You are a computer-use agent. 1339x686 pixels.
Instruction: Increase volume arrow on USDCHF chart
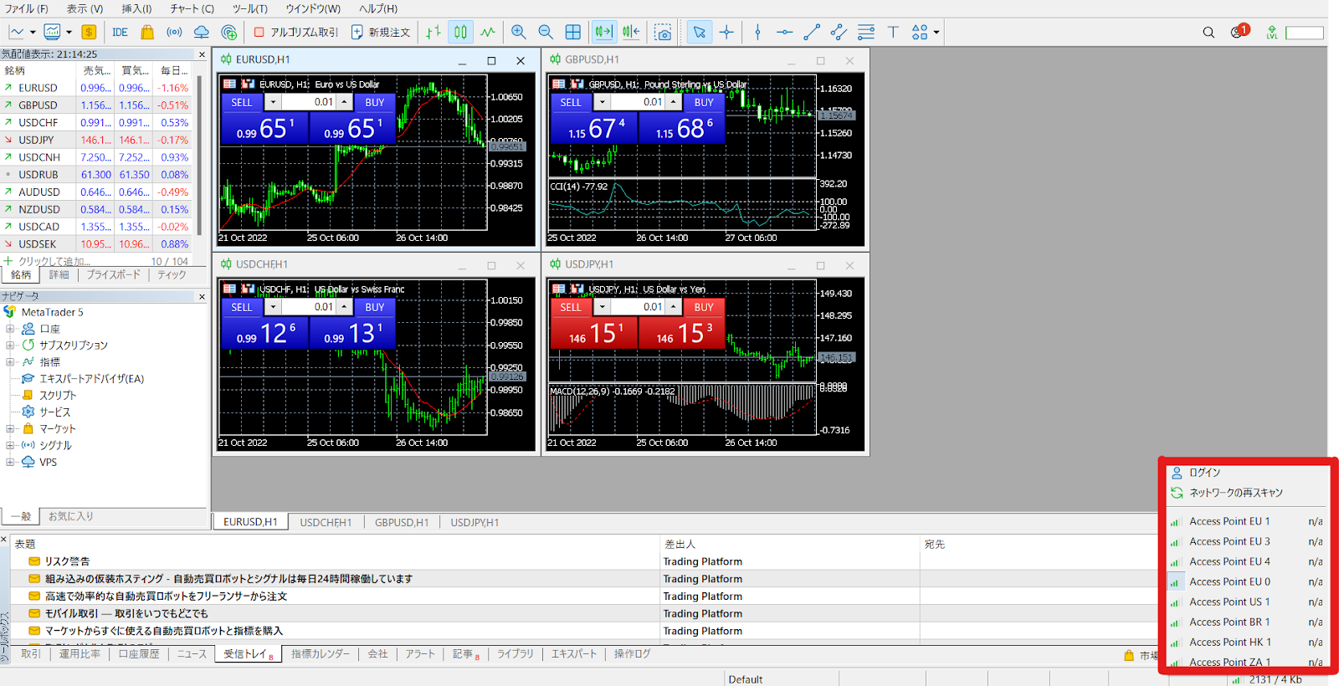coord(344,307)
